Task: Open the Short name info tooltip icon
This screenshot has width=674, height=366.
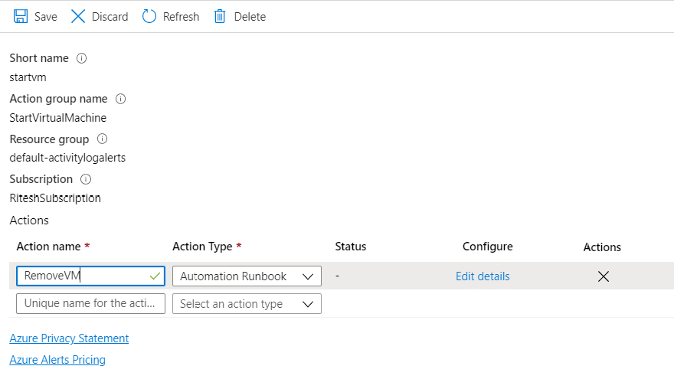Action: click(82, 58)
